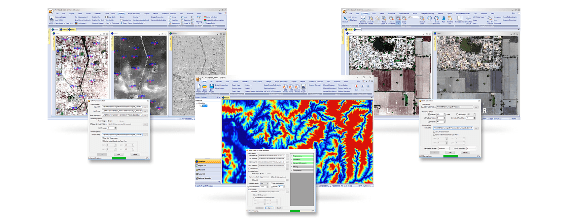The image size is (568, 224).
Task: Click Normal Scale icon in View2 window
Action: [422, 20]
